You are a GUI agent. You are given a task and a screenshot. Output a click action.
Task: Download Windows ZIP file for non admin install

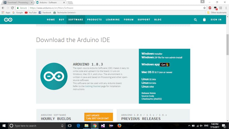point(162,57)
